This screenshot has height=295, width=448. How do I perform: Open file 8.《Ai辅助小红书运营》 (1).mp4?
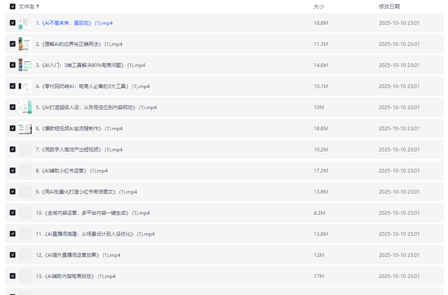72,171
